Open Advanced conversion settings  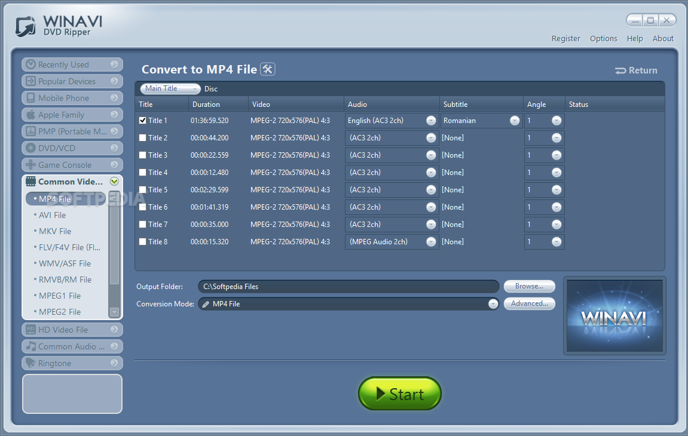[x=529, y=303]
